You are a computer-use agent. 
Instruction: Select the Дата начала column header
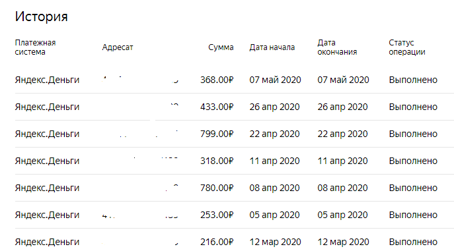272,47
